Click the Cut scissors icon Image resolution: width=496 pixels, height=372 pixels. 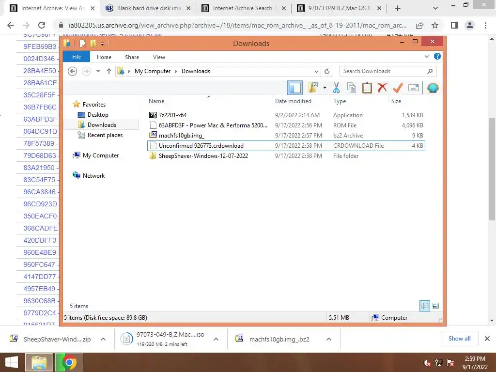336,88
